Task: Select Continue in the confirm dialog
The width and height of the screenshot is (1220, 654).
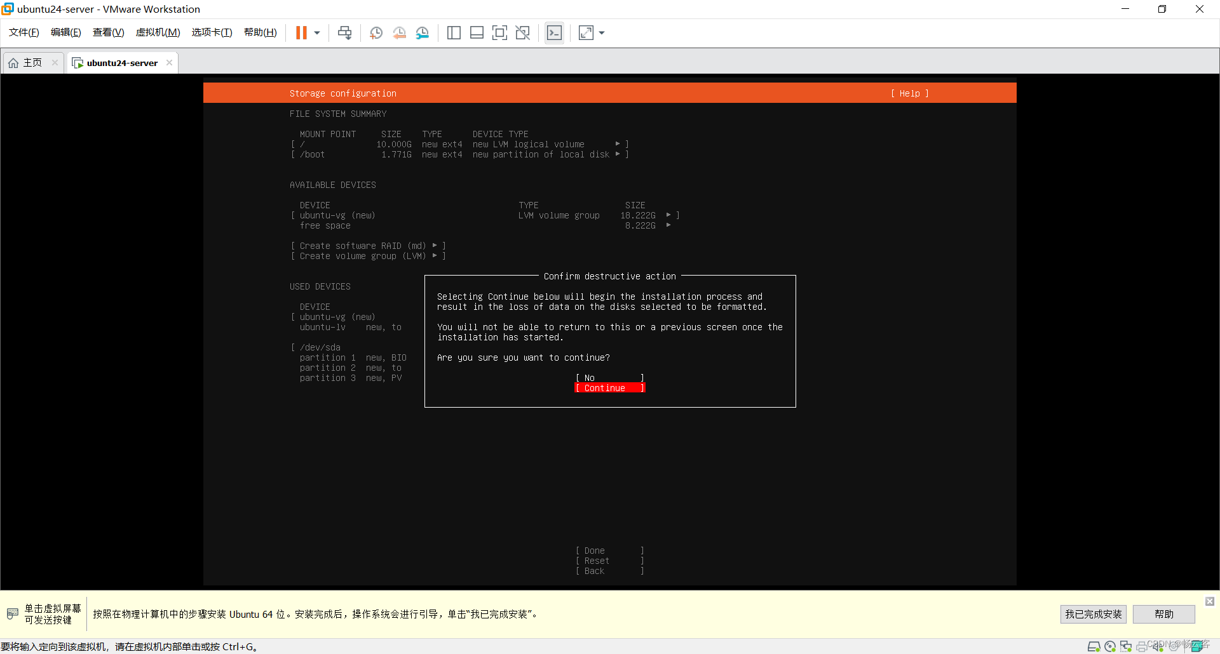Action: (x=609, y=388)
